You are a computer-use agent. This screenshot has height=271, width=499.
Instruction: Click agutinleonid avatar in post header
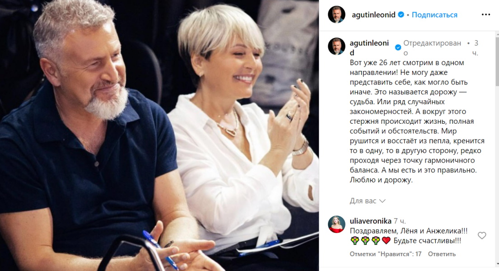pyautogui.click(x=336, y=14)
